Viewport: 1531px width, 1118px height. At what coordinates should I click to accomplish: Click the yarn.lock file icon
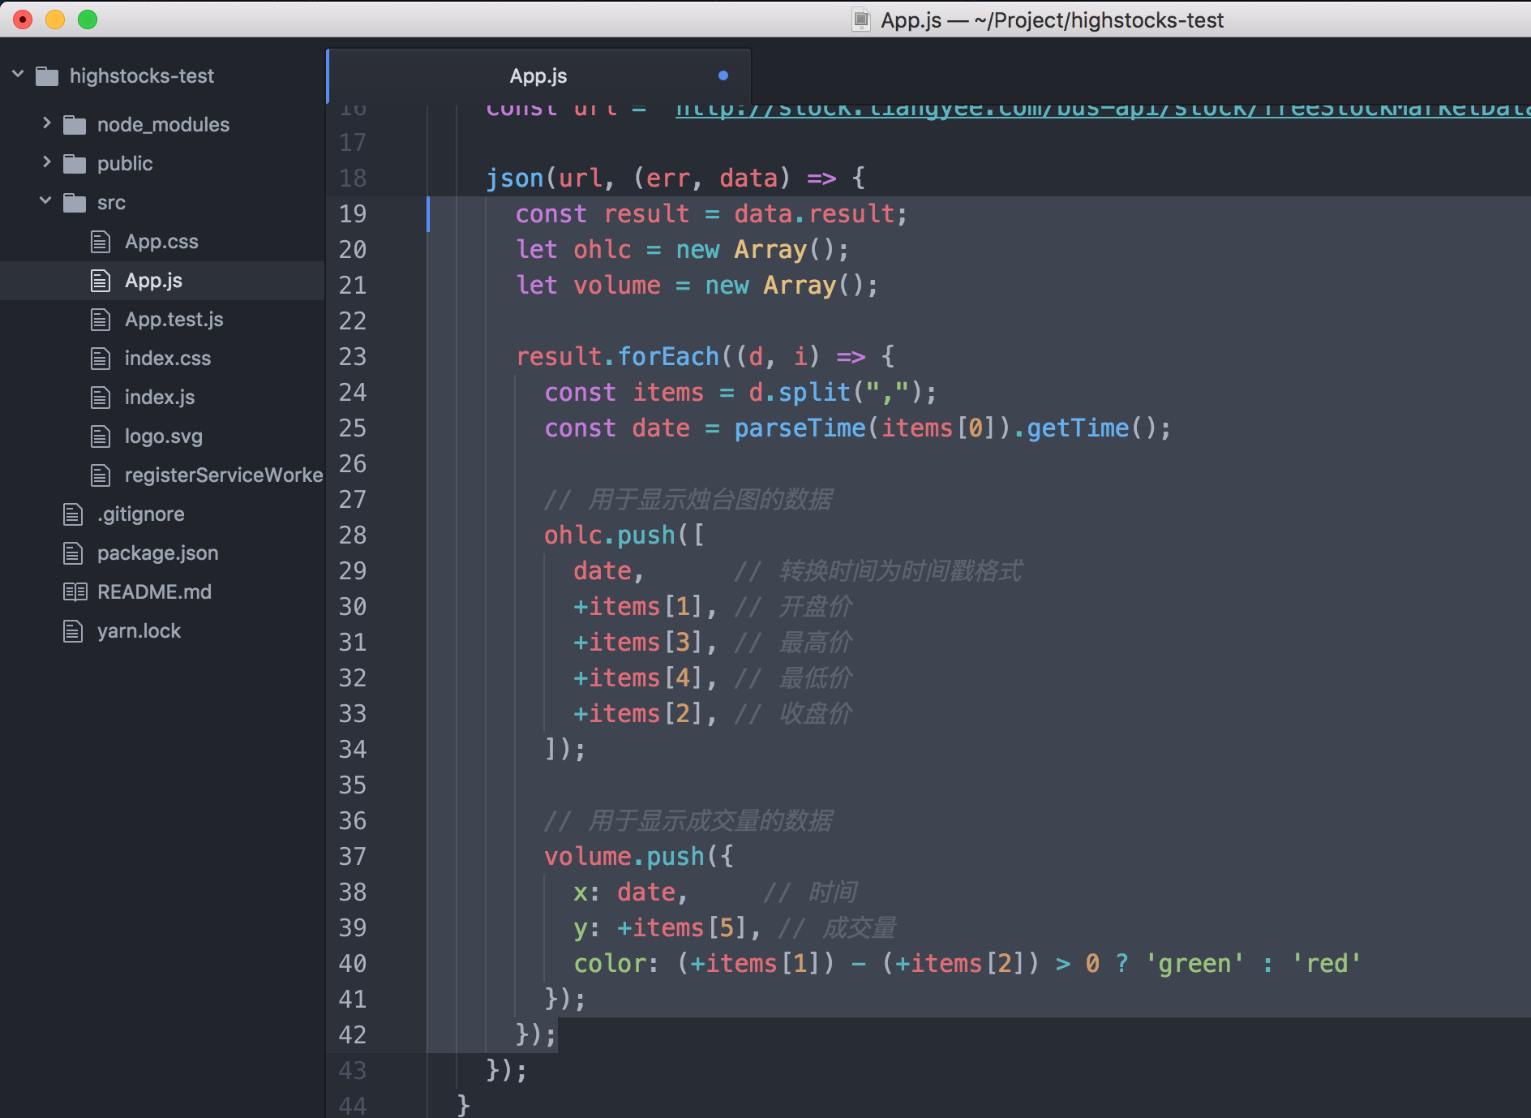pyautogui.click(x=73, y=631)
